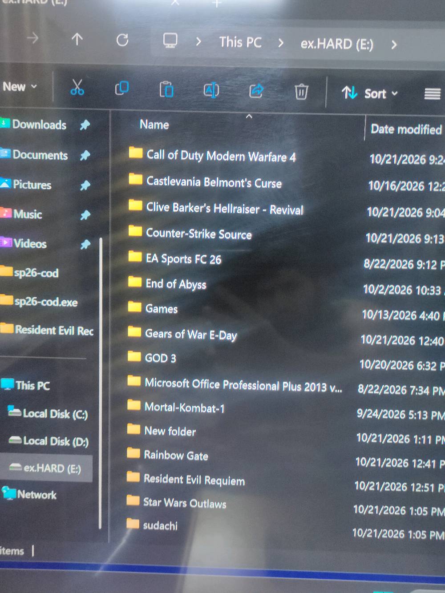
Task: Click the monitor icon in address bar
Action: click(170, 41)
